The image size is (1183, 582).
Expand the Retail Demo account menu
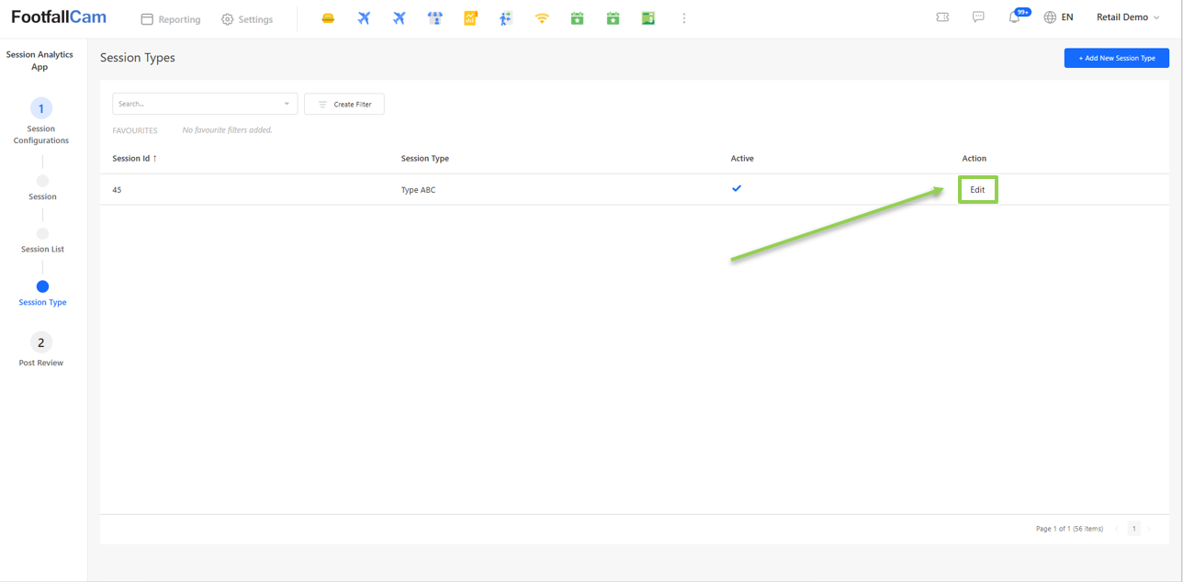[x=1128, y=17]
